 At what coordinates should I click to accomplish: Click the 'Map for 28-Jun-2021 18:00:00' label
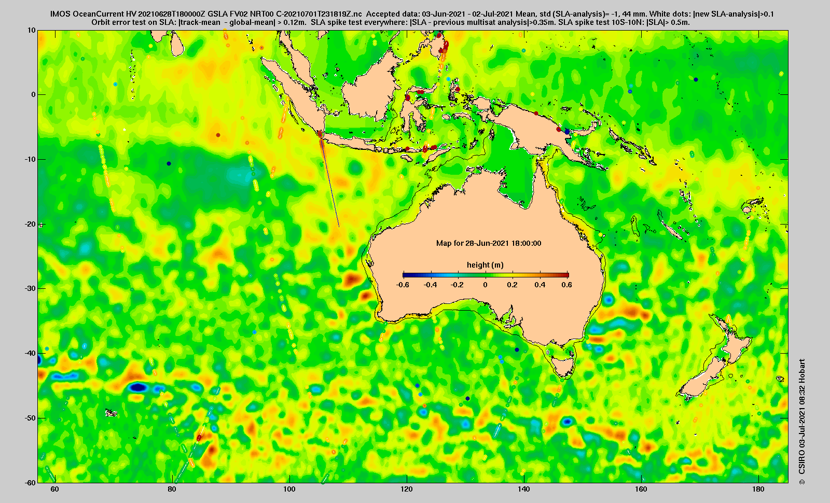click(x=489, y=243)
